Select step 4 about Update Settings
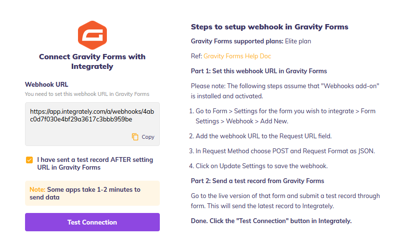Image resolution: width=414 pixels, height=252 pixels. (261, 166)
